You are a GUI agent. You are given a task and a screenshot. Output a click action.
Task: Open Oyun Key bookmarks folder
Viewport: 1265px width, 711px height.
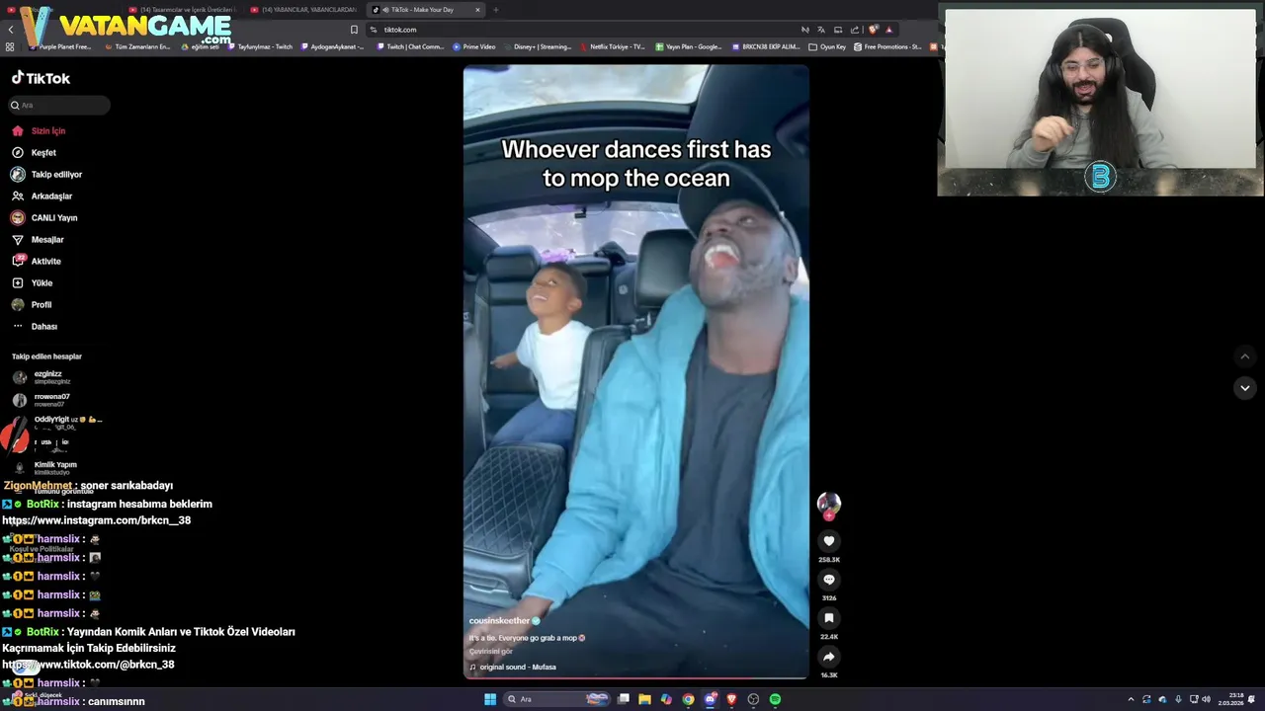tap(828, 46)
